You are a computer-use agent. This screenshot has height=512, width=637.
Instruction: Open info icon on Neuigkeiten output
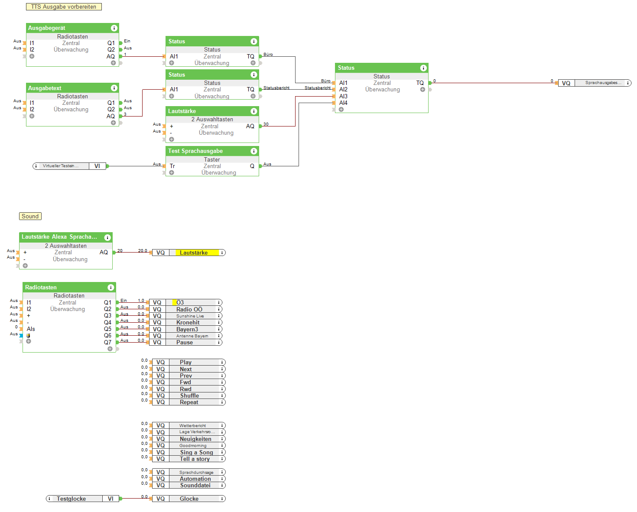point(222,439)
